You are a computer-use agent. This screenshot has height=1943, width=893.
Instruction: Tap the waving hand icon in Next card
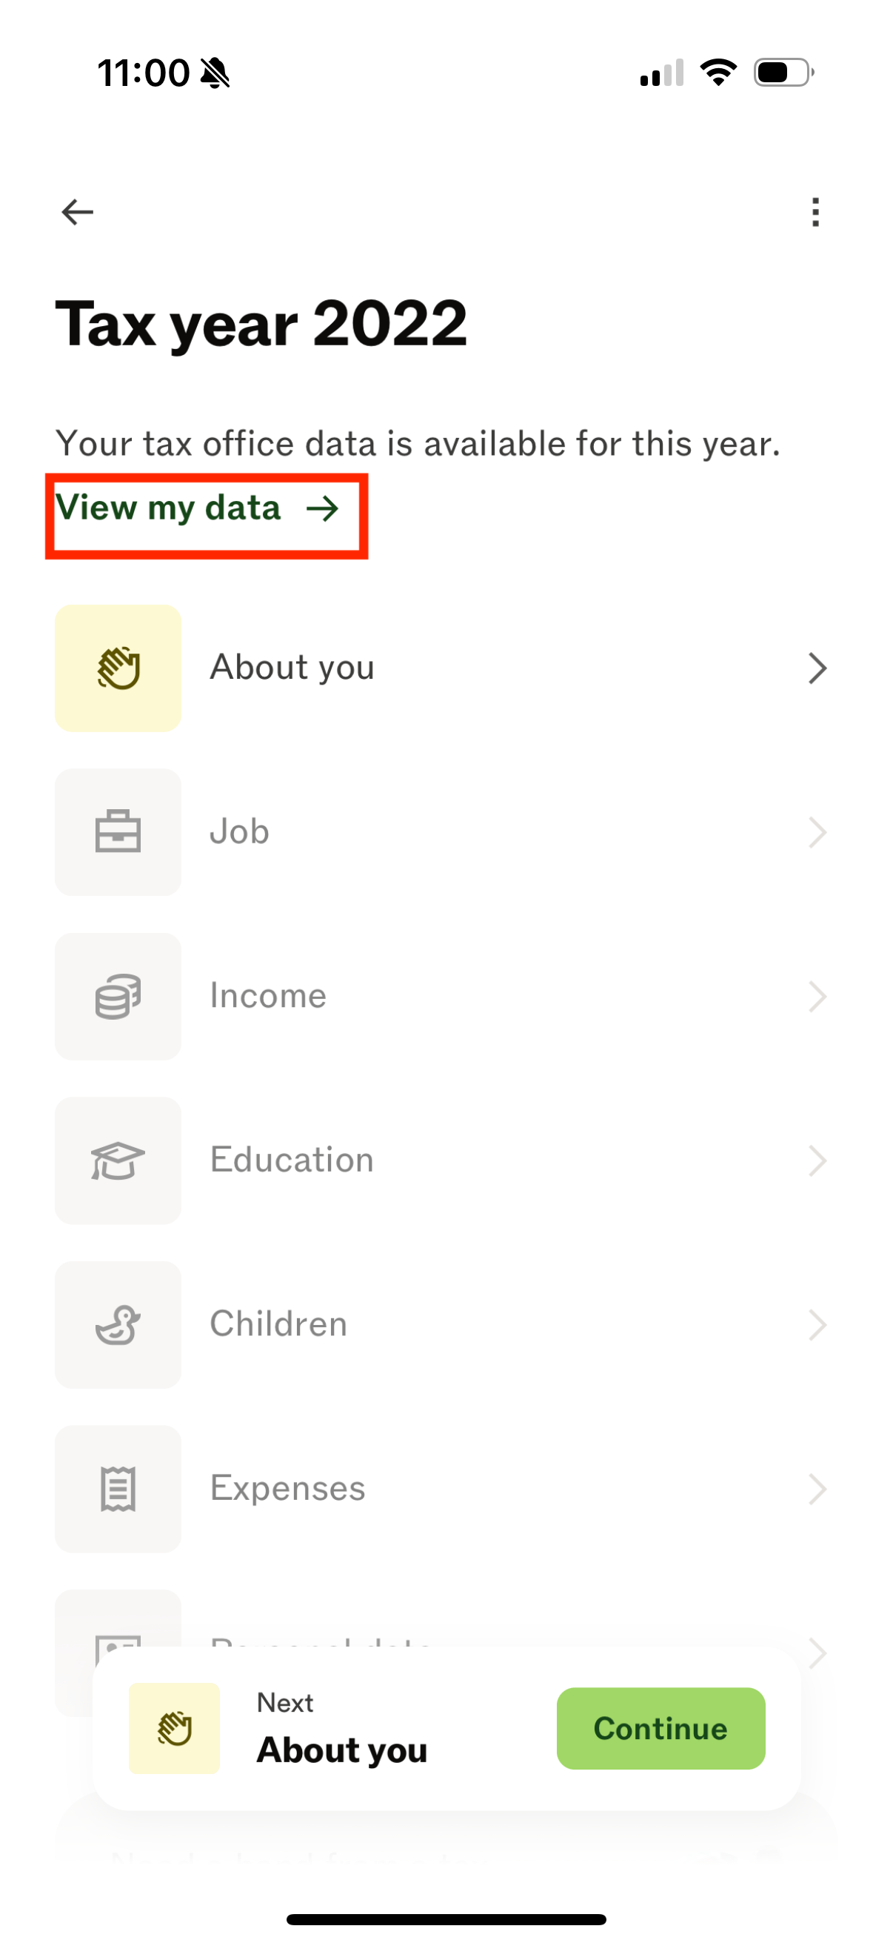coord(174,1728)
